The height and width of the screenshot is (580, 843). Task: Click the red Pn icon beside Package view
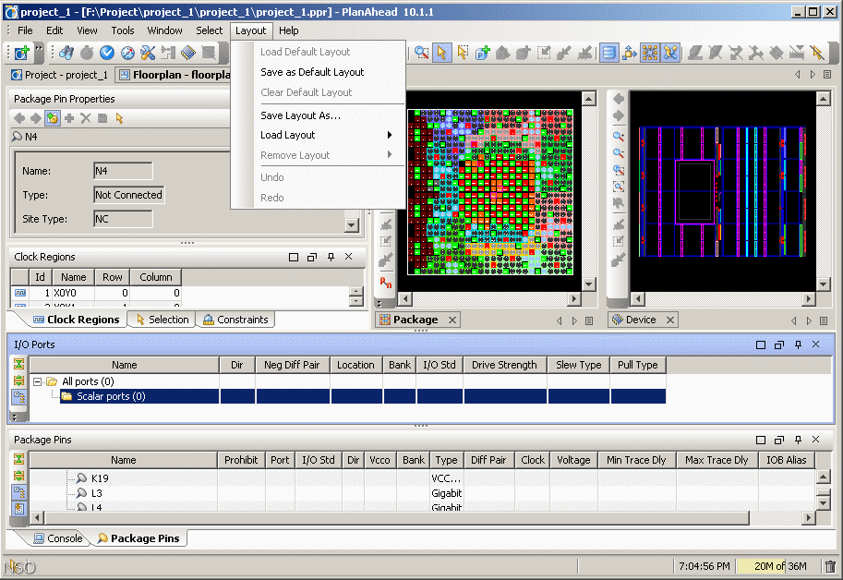click(386, 283)
